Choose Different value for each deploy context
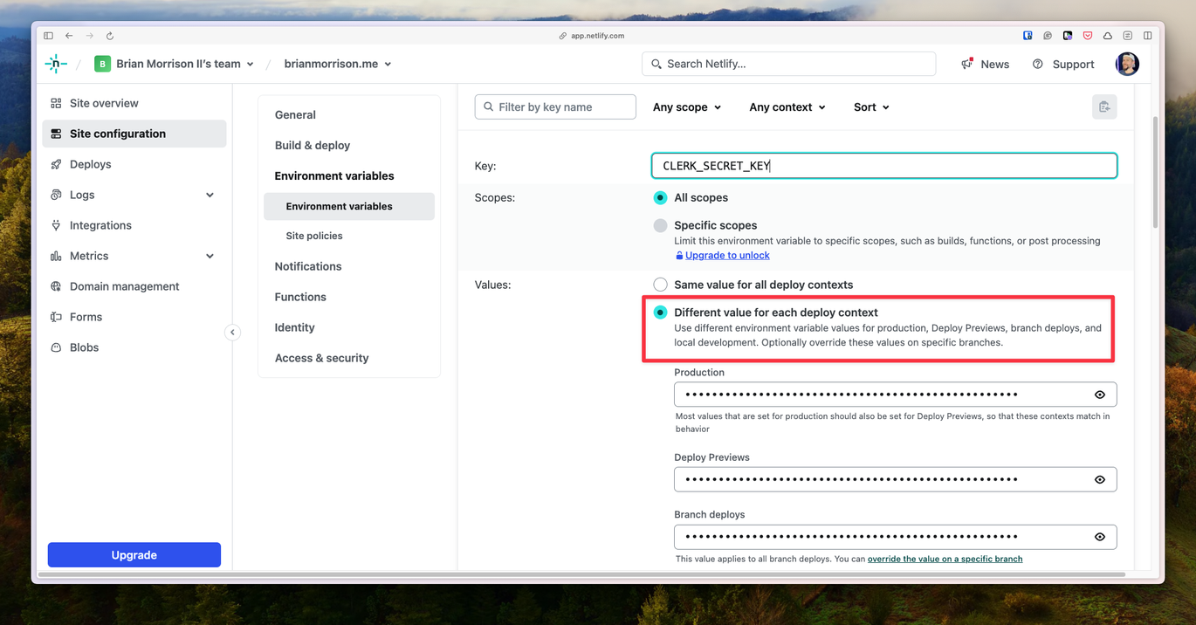This screenshot has width=1196, height=625. [x=661, y=312]
